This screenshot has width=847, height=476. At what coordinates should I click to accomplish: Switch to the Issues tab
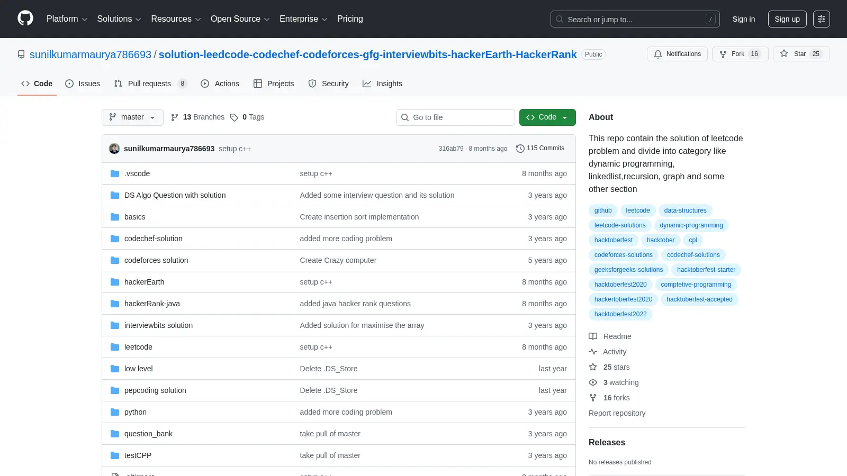pyautogui.click(x=83, y=84)
